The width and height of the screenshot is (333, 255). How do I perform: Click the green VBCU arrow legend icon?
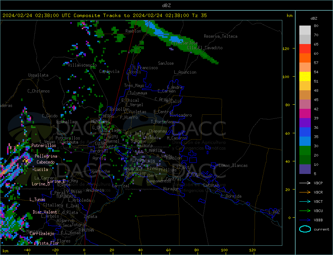click(x=305, y=211)
